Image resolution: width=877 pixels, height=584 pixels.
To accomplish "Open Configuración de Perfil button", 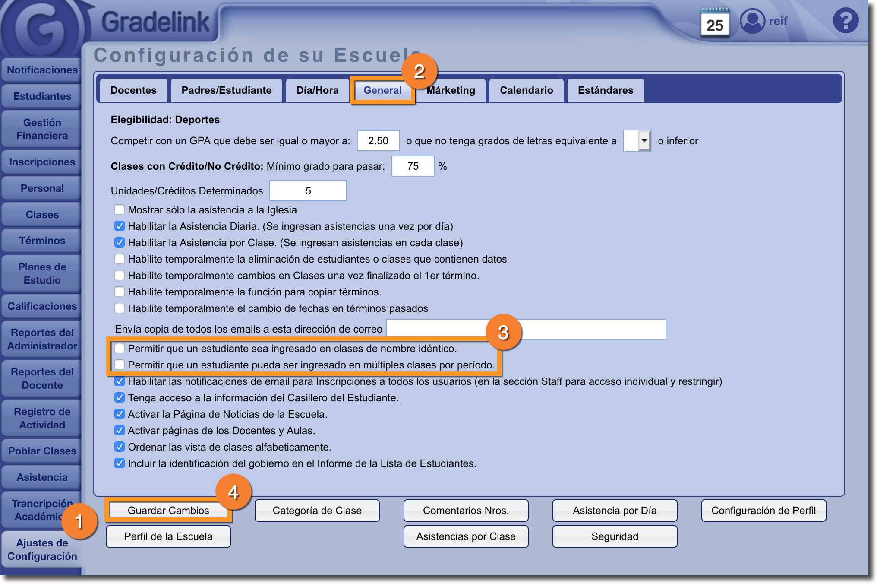I will coord(763,511).
